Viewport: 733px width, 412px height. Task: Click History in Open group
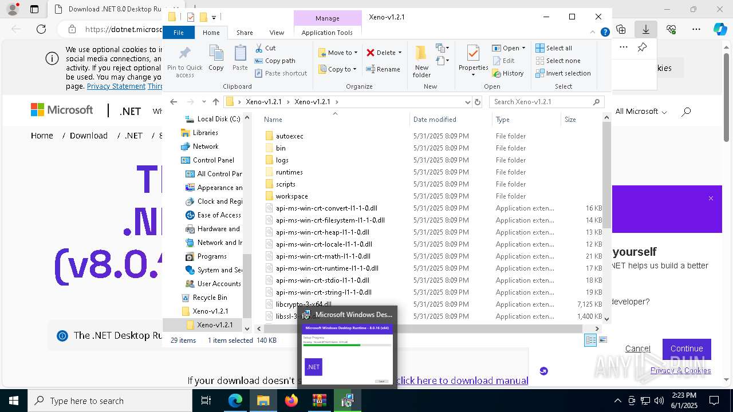point(507,73)
